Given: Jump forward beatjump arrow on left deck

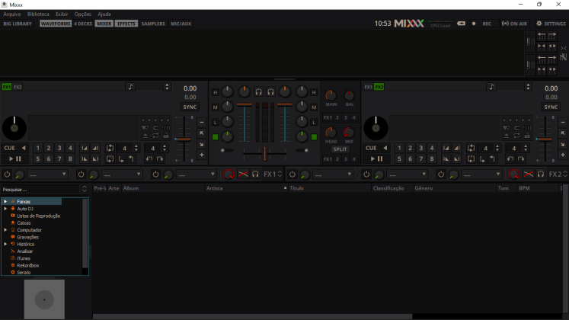Looking at the screenshot, I should click(x=160, y=158).
